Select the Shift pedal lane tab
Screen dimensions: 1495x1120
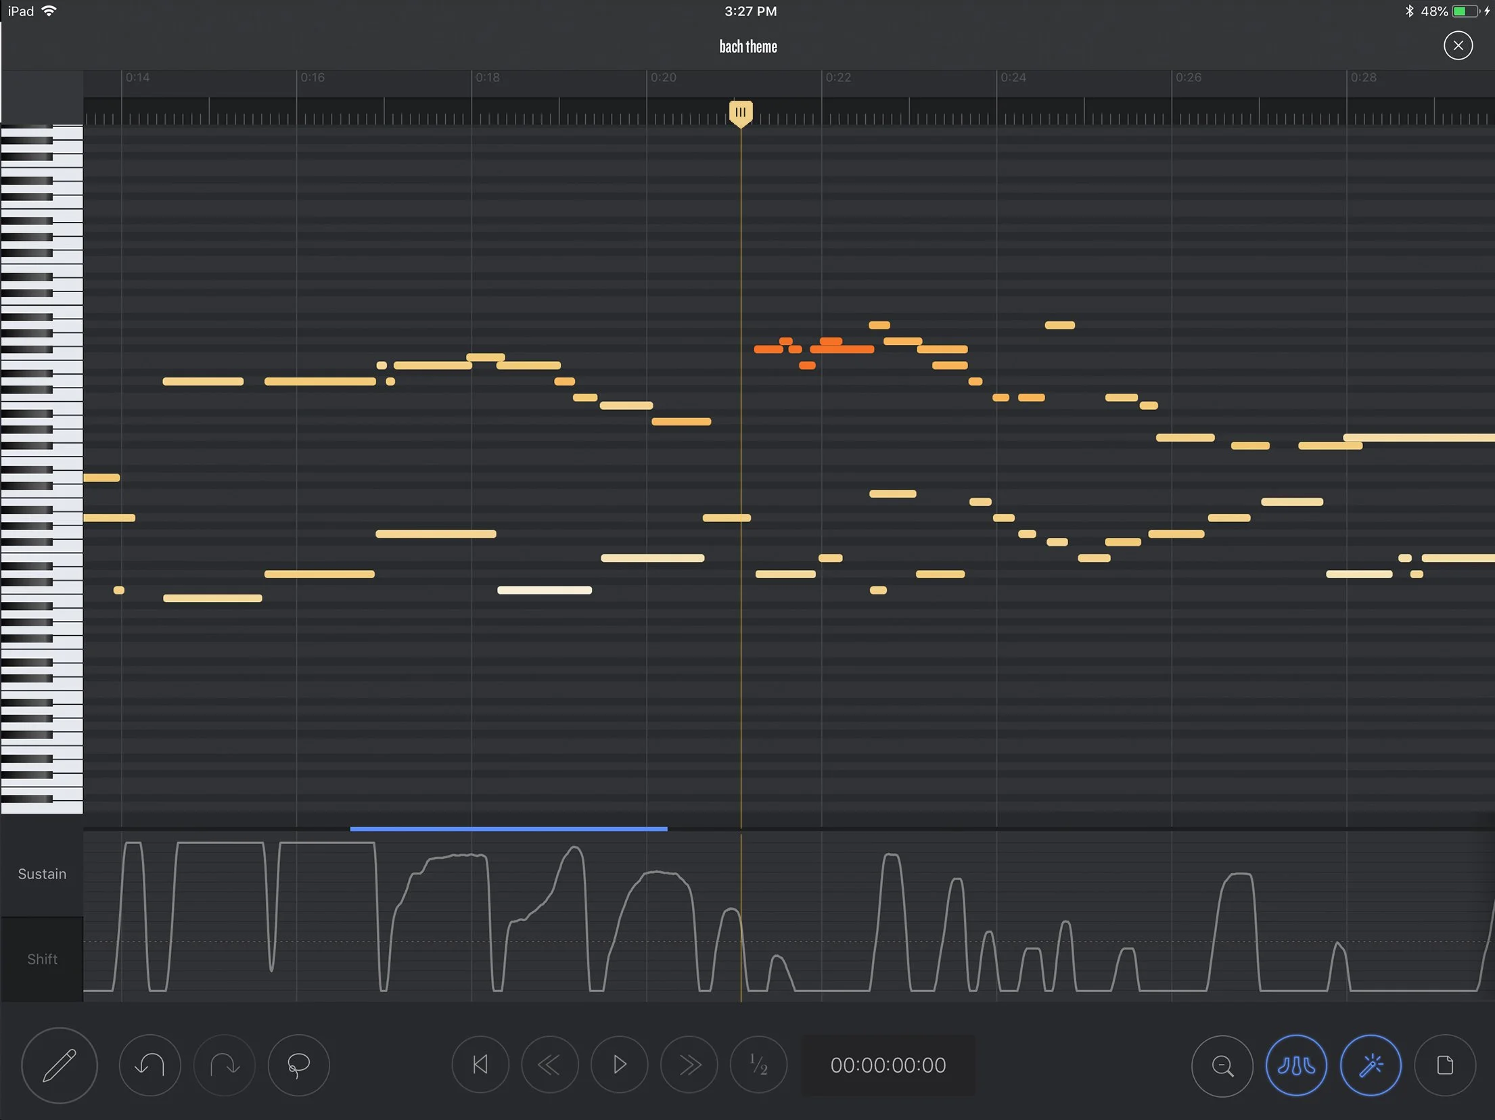(x=42, y=959)
